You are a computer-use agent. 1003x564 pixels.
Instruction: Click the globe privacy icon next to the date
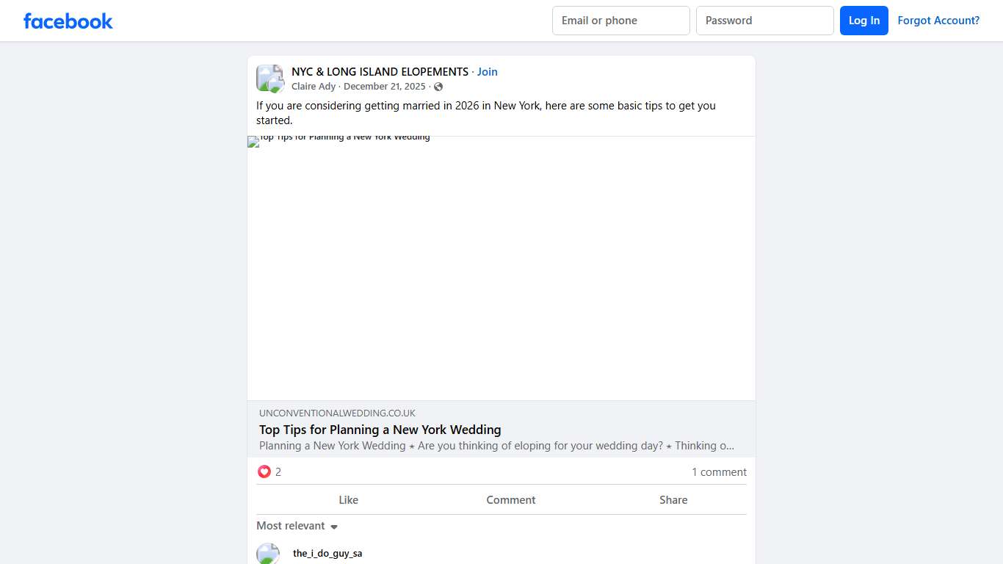[x=438, y=86]
